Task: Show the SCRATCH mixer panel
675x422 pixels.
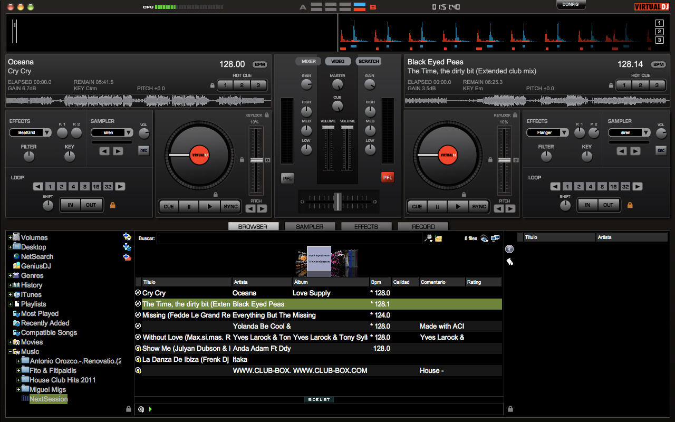Action: tap(369, 61)
